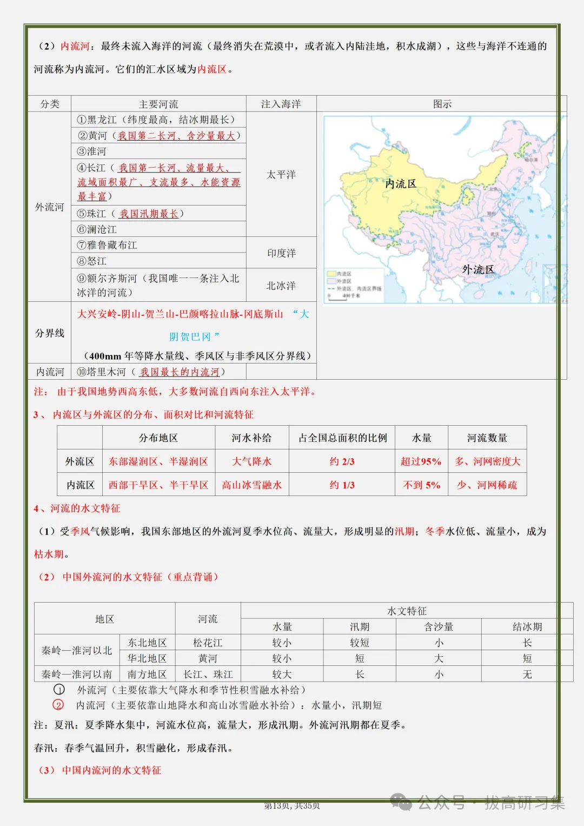Click the '分布地区' column header

[158, 438]
